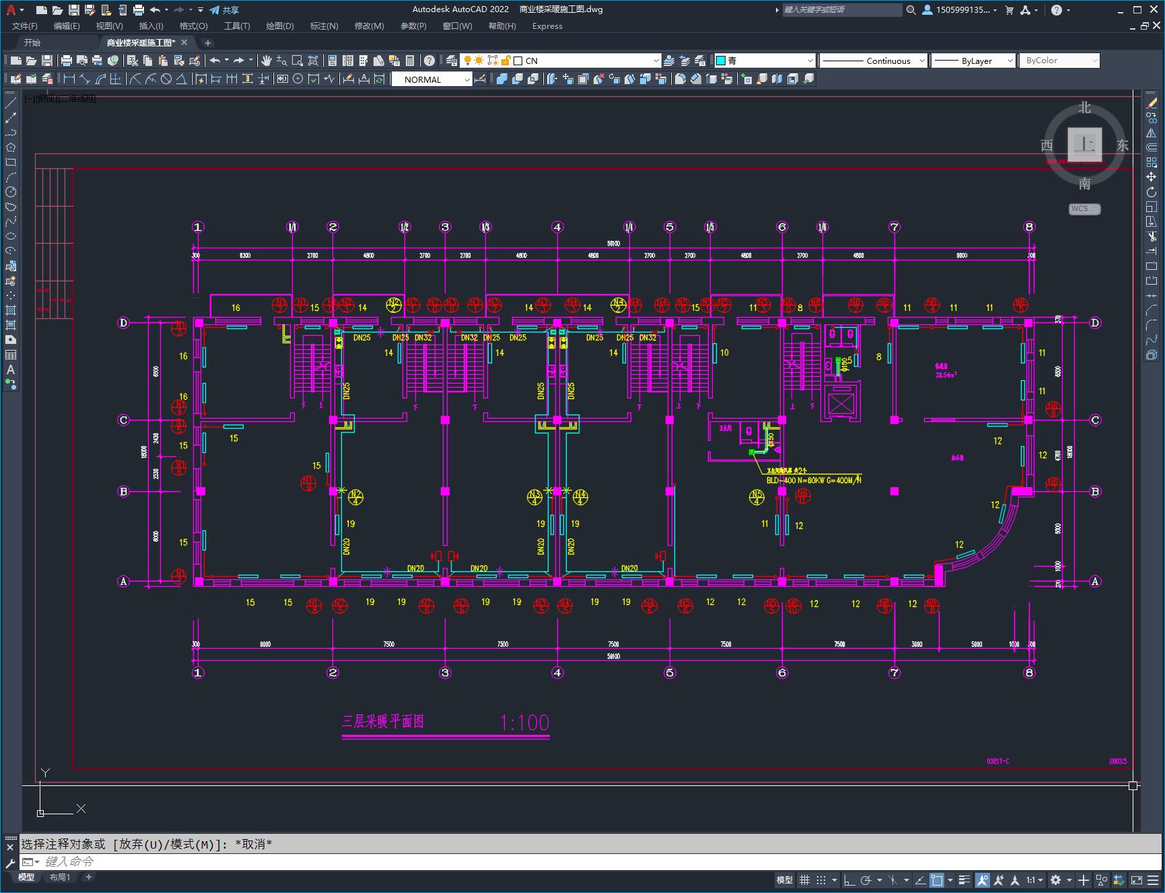Viewport: 1165px width, 893px height.
Task: Expand the AutoCAD application menu
Action: pyautogui.click(x=13, y=10)
